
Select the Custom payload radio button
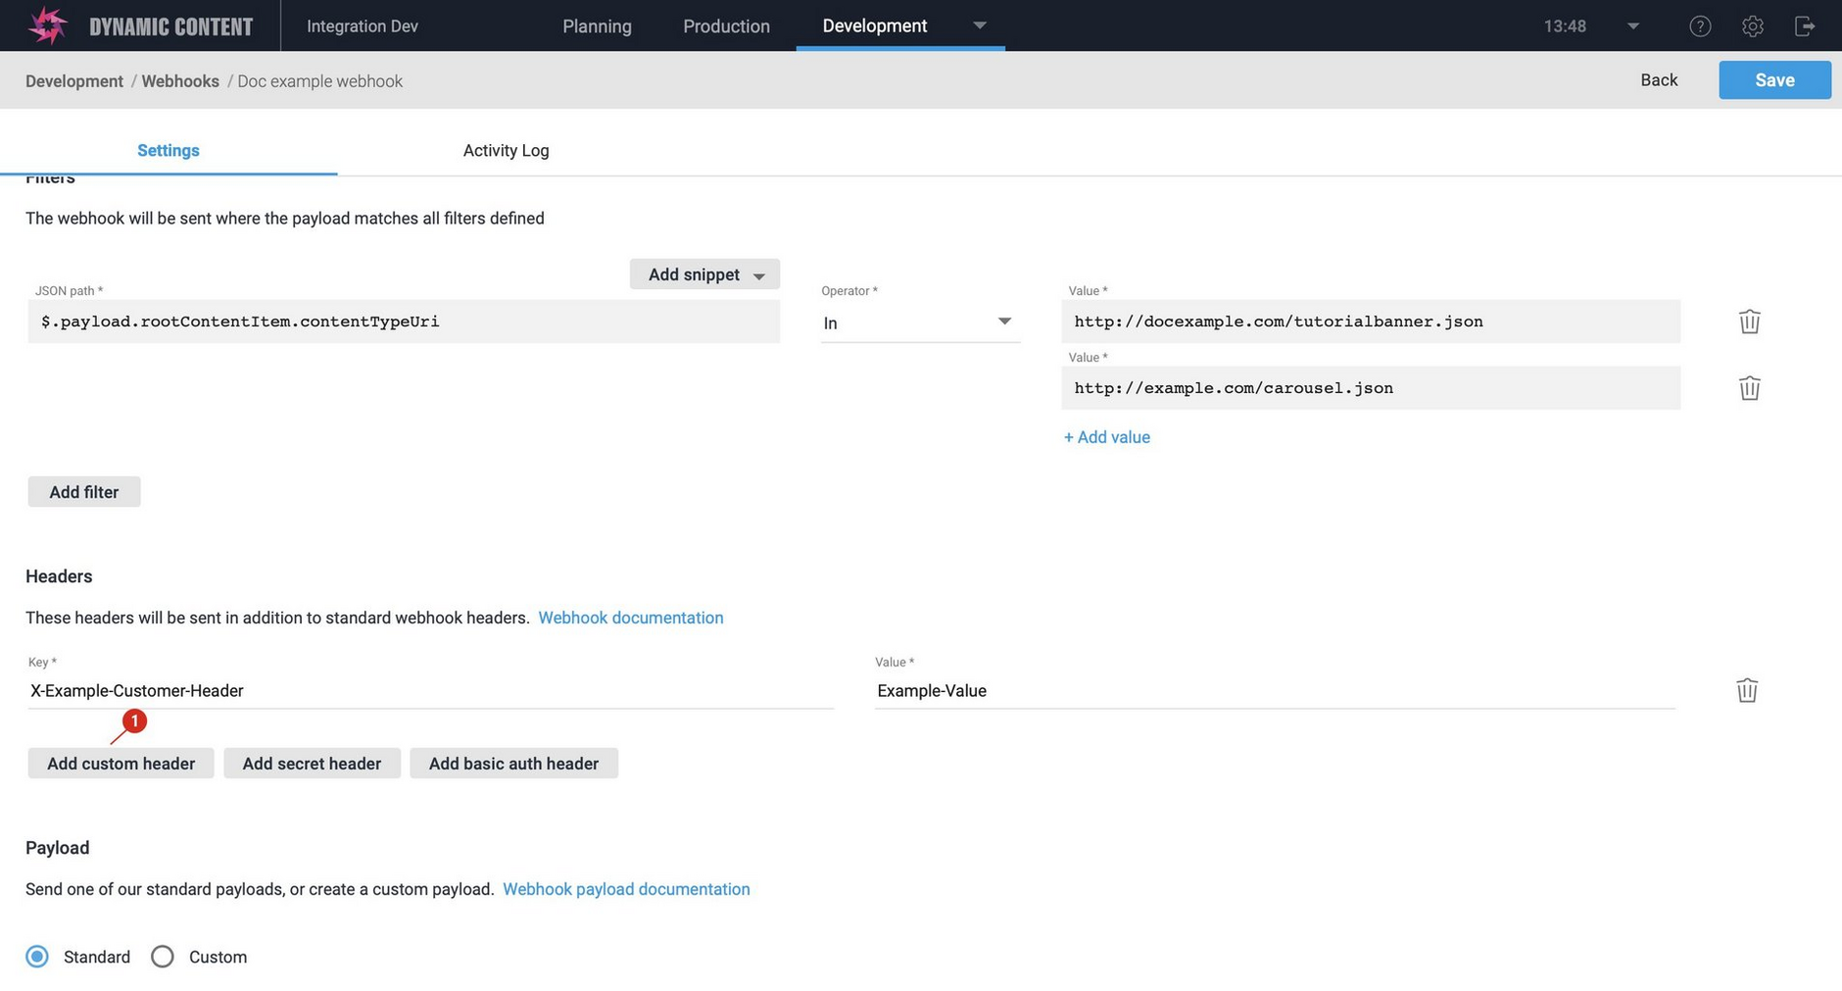[163, 957]
